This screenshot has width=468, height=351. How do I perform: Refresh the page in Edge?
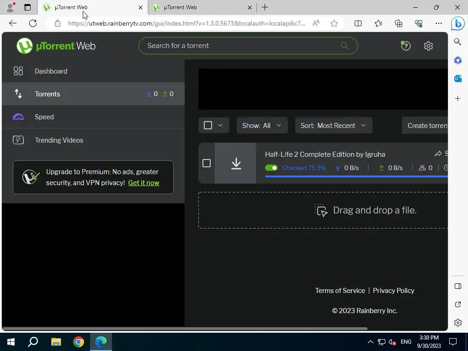33,23
